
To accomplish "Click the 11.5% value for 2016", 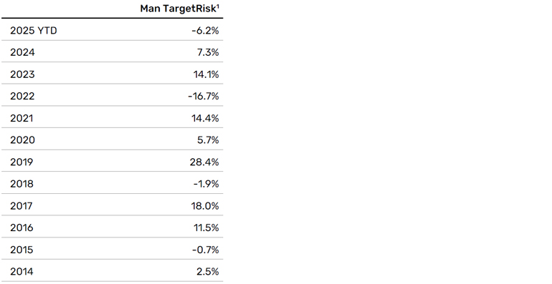I will [x=206, y=227].
